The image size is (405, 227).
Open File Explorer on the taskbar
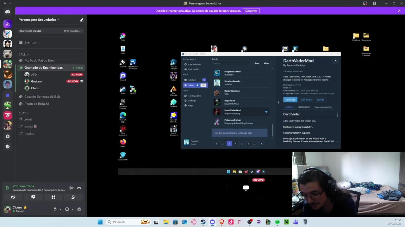pos(166,222)
